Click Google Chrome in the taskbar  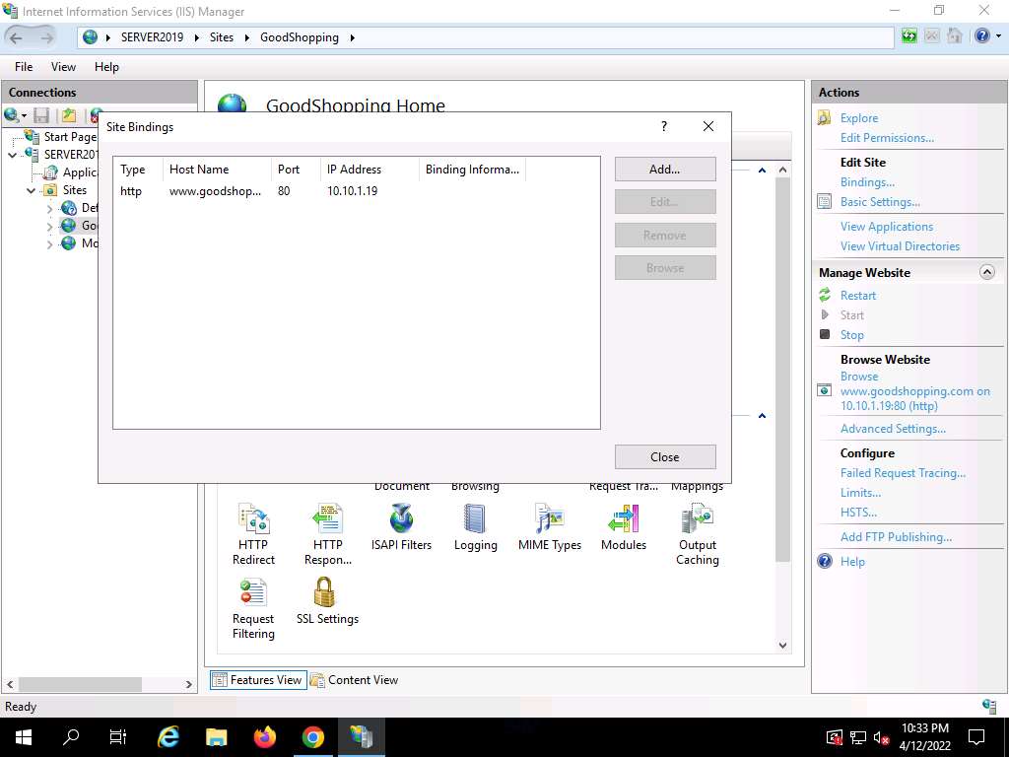[x=312, y=737]
